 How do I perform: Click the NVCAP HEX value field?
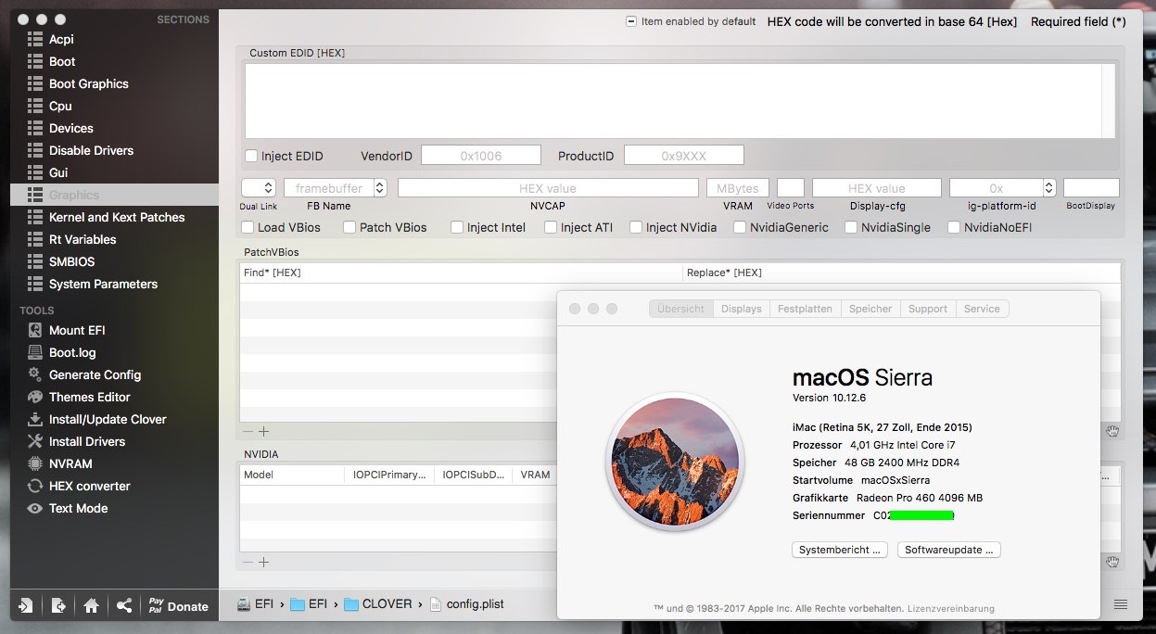coord(548,188)
